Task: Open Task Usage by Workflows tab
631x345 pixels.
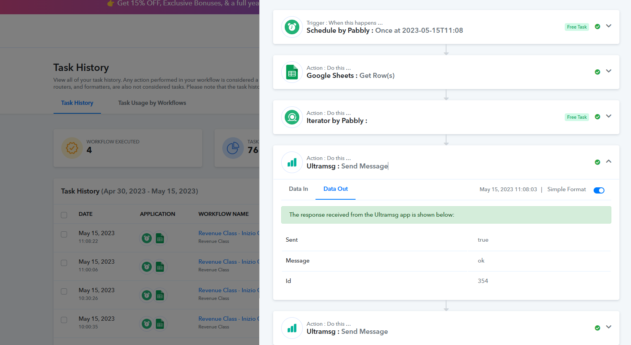Action: click(152, 103)
